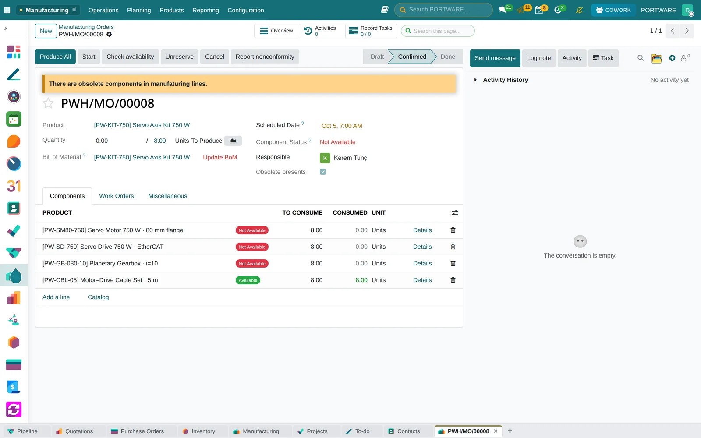Delete the Motor–Drive Cable Set line
The width and height of the screenshot is (701, 438).
pos(453,280)
